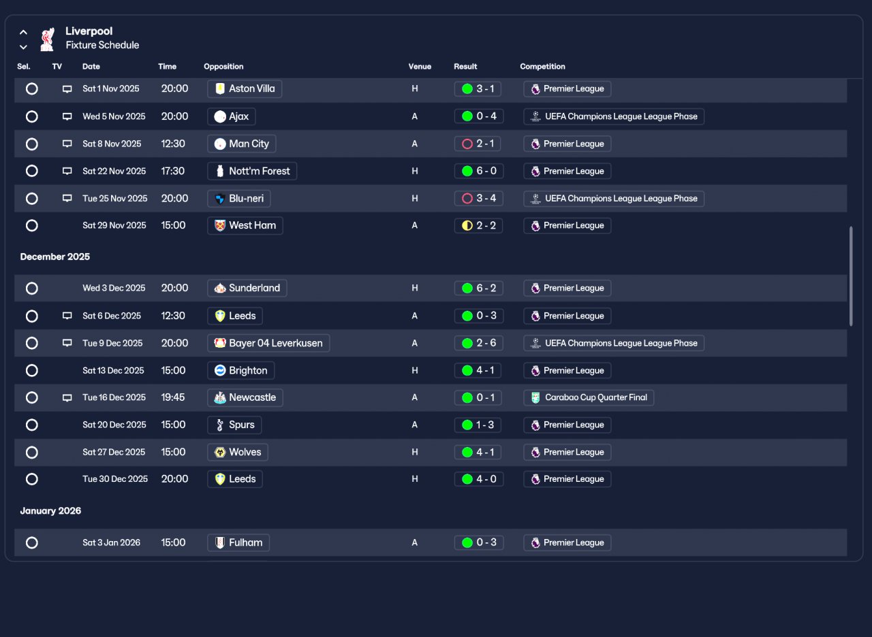Select the Wolves fixture radio button
Screen dimensions: 872x637
point(31,452)
